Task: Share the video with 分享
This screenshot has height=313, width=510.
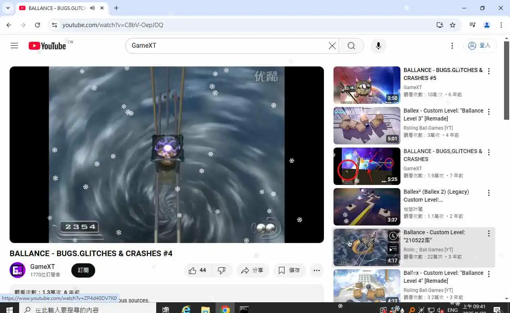Action: click(x=253, y=270)
